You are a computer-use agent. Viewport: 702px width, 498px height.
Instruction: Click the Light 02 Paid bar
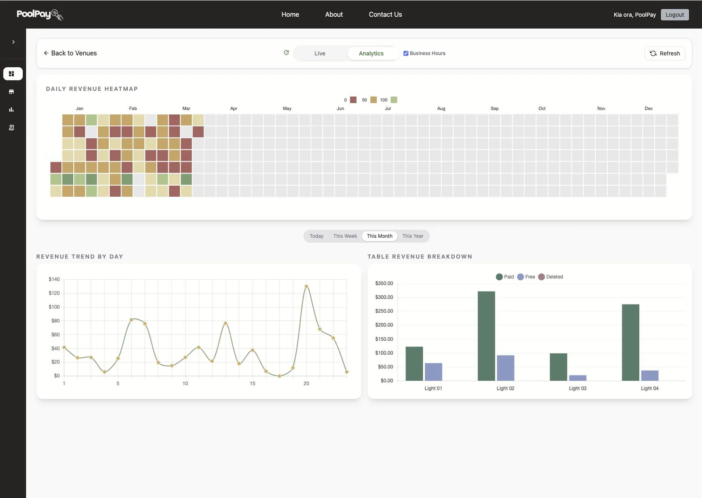486,336
